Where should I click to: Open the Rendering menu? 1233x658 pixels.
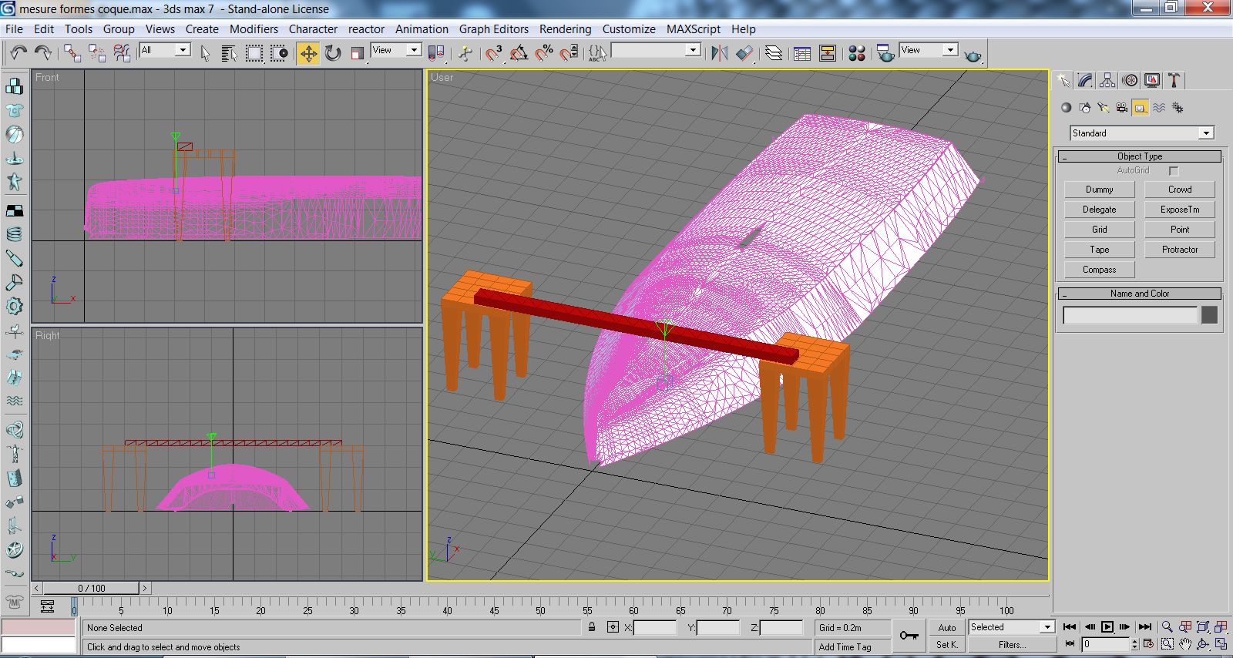(565, 29)
